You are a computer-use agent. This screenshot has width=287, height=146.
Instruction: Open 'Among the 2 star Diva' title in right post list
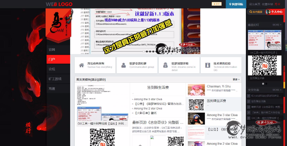click(222, 144)
